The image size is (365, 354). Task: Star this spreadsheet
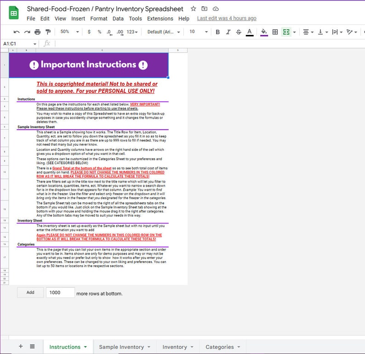pyautogui.click(x=193, y=9)
